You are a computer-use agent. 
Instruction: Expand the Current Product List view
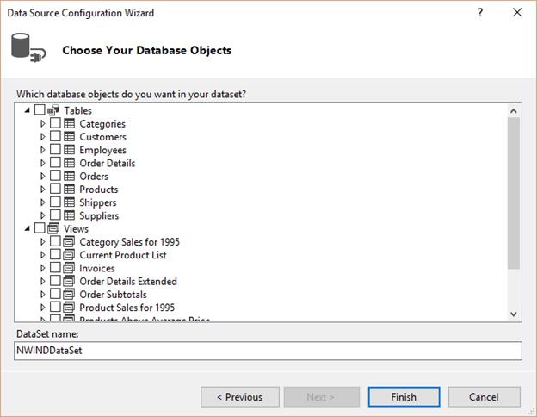[43, 255]
